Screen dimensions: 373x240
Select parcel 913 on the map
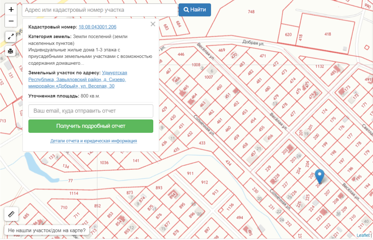tap(215, 193)
